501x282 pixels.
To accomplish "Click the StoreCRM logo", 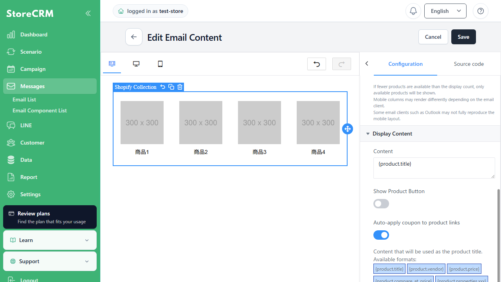I will point(30,13).
